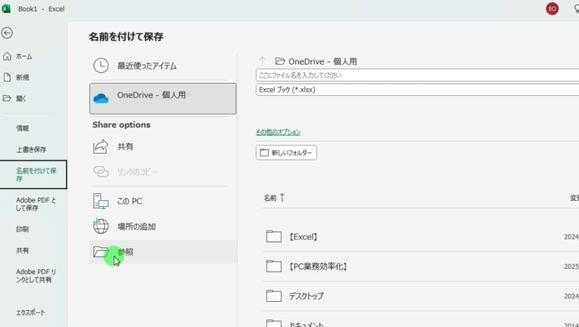Screen dimensions: 579x327
Task: Click the デスクトップ folder icon
Action: (x=274, y=296)
